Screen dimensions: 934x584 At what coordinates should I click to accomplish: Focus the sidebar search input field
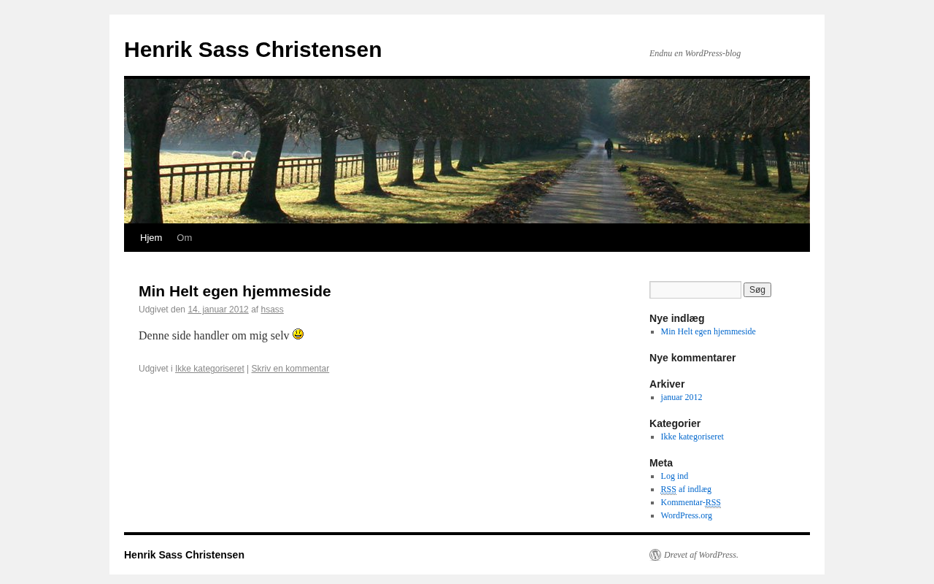point(695,290)
